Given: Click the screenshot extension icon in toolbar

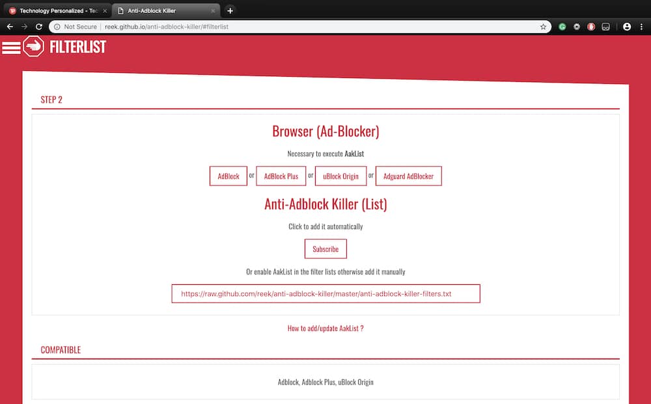Looking at the screenshot, I should (605, 27).
